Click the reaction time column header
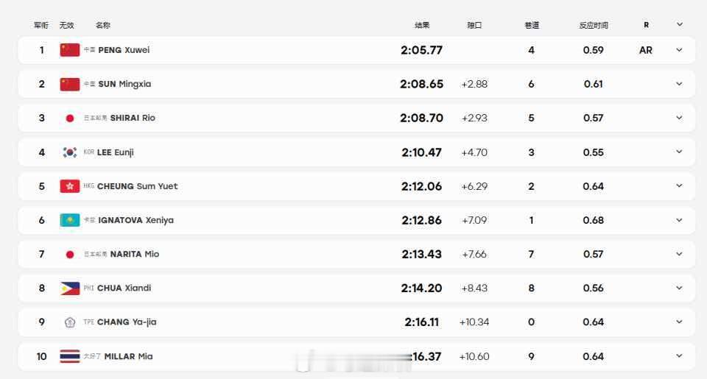 (594, 25)
